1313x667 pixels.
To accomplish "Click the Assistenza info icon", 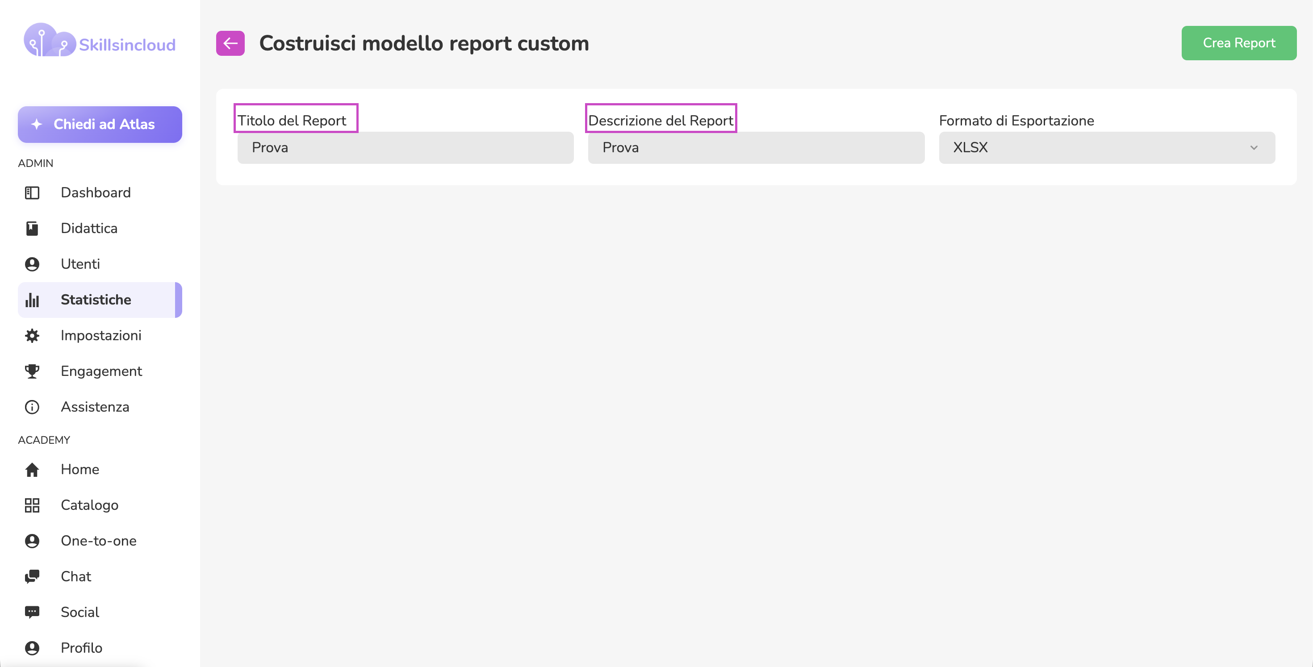I will (32, 407).
